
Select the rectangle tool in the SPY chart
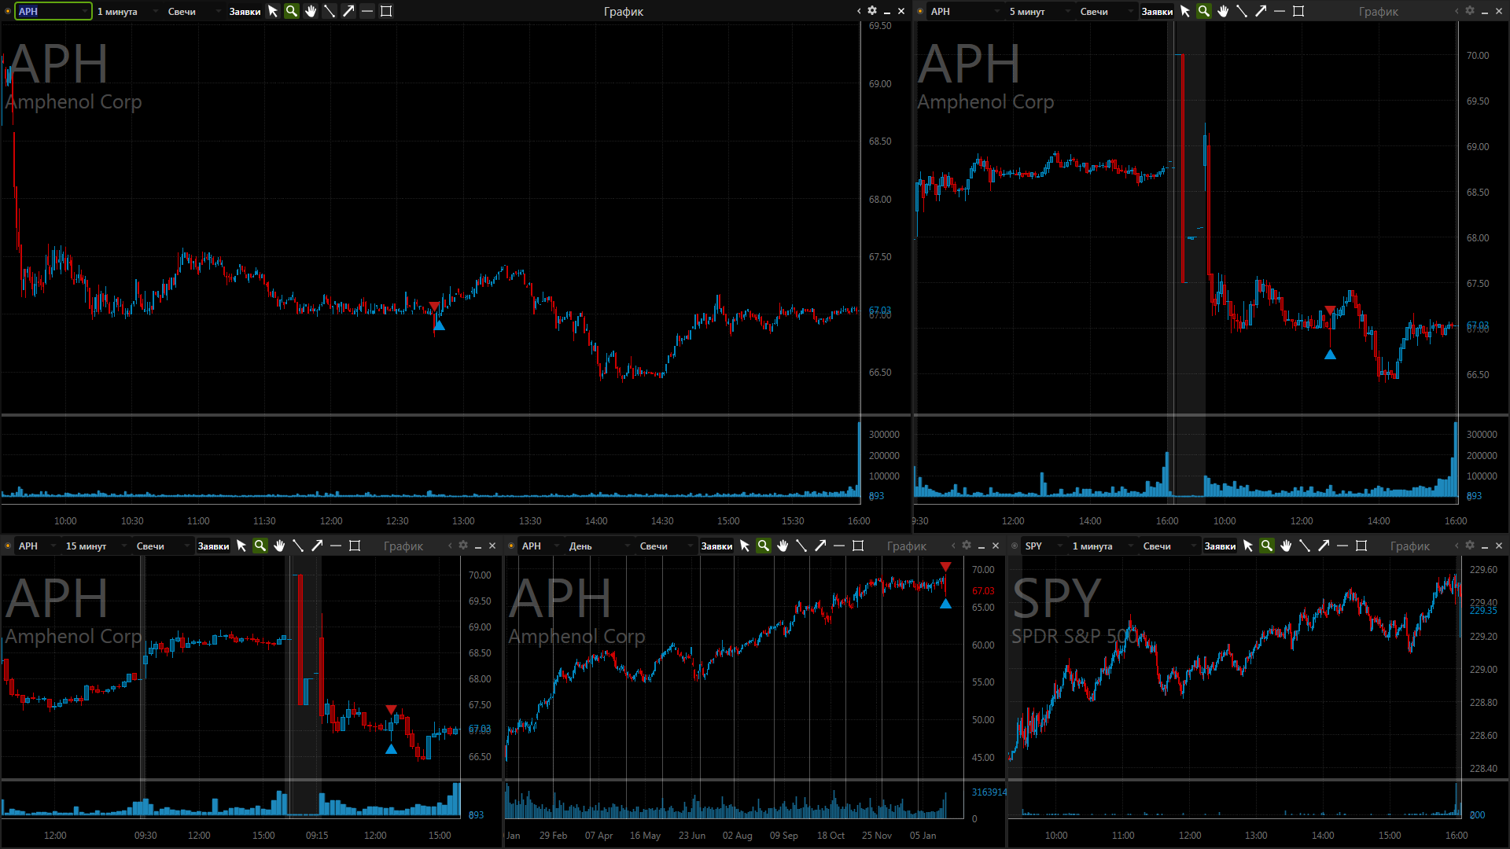pyautogui.click(x=1361, y=546)
